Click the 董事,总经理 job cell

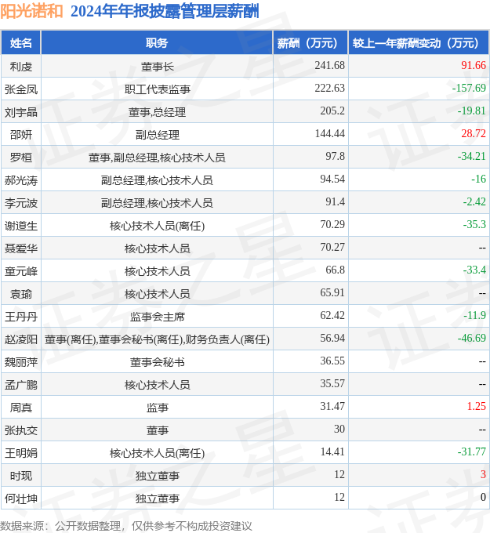click(157, 112)
